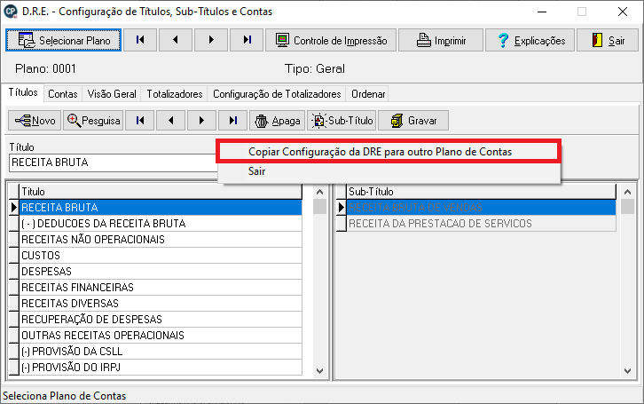Click title list scrollbar down arrow
644x404 pixels.
(319, 371)
